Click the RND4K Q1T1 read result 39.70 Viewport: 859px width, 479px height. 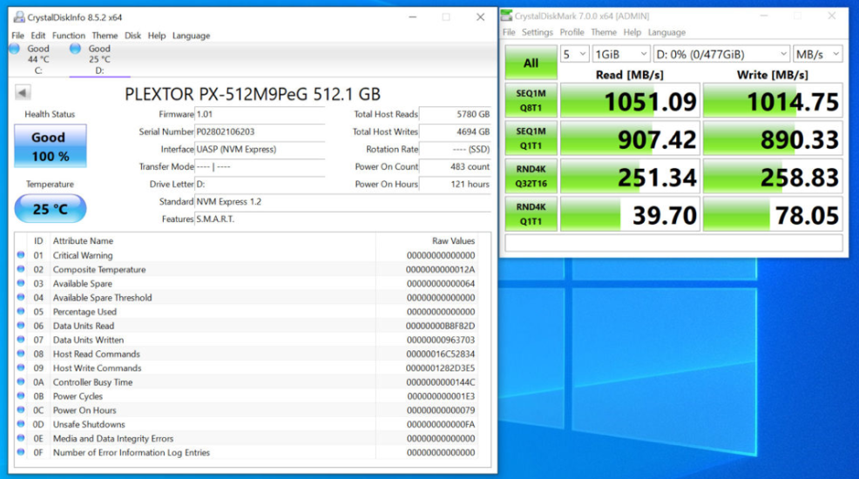pyautogui.click(x=630, y=213)
